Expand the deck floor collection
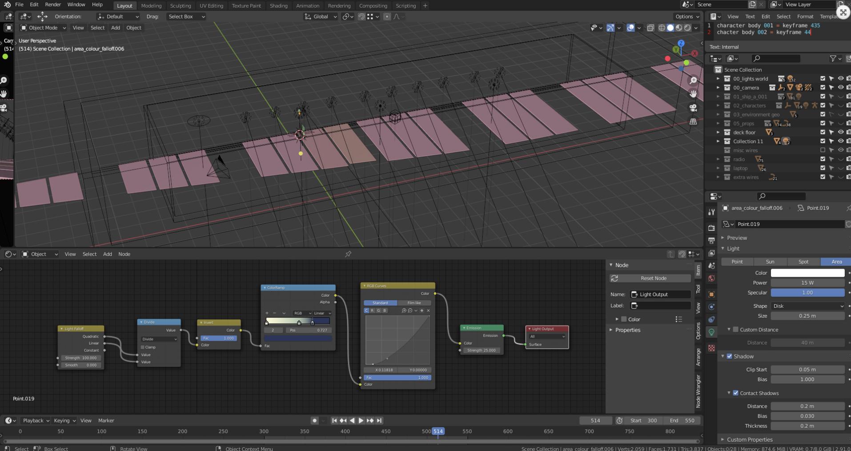This screenshot has width=851, height=451. pyautogui.click(x=718, y=132)
